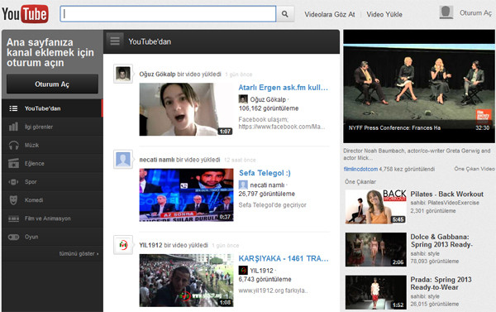Click YIL1912 uploader name in feed header

click(150, 245)
